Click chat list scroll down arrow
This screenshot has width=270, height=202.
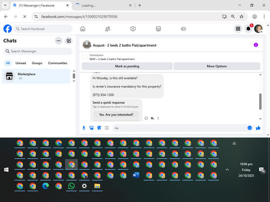click(x=74, y=81)
